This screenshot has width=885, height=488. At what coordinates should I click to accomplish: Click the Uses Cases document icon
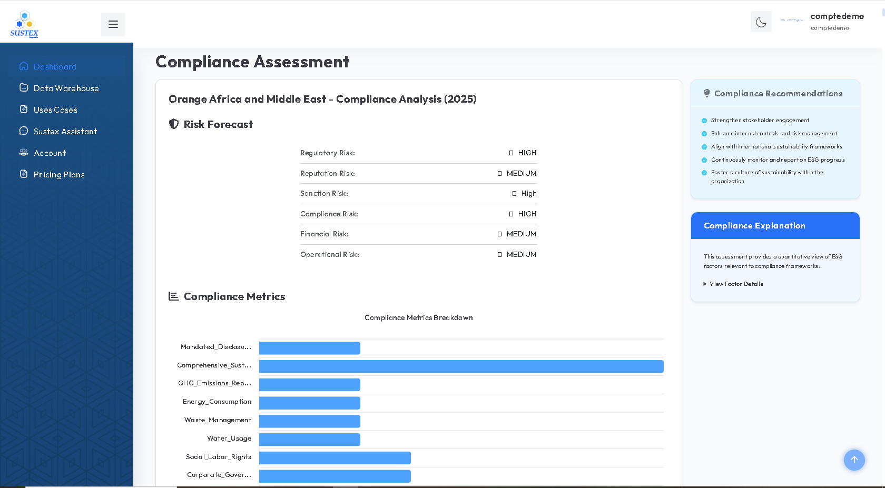click(x=24, y=109)
